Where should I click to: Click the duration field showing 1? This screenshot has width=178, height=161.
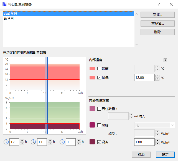[71, 142]
